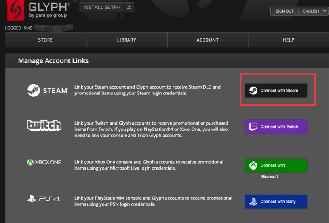Click the Xbox sphere icon on the green button
Screen dimensions: 329x223
point(253,166)
